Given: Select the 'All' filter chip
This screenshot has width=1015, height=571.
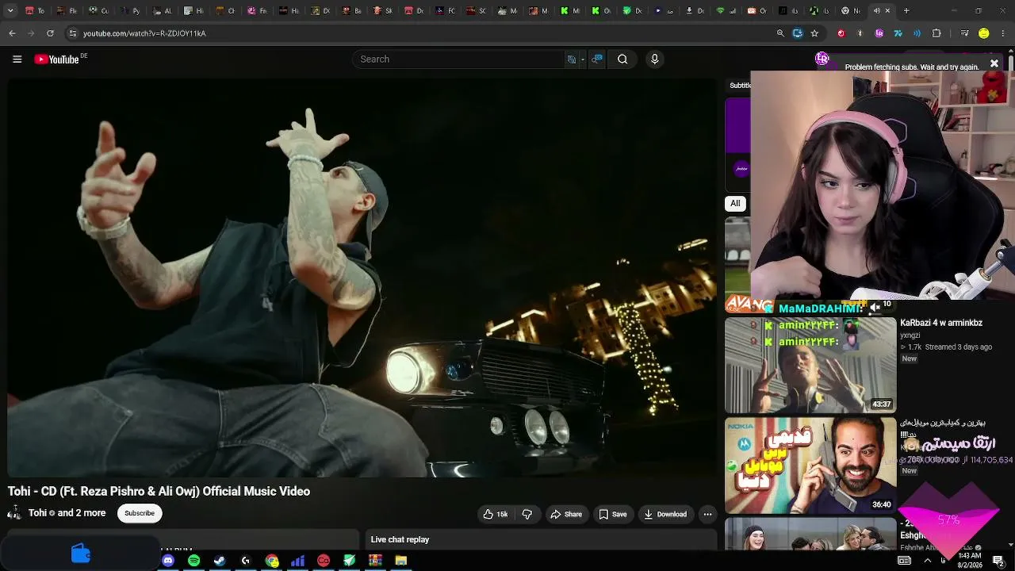Looking at the screenshot, I should pos(735,204).
